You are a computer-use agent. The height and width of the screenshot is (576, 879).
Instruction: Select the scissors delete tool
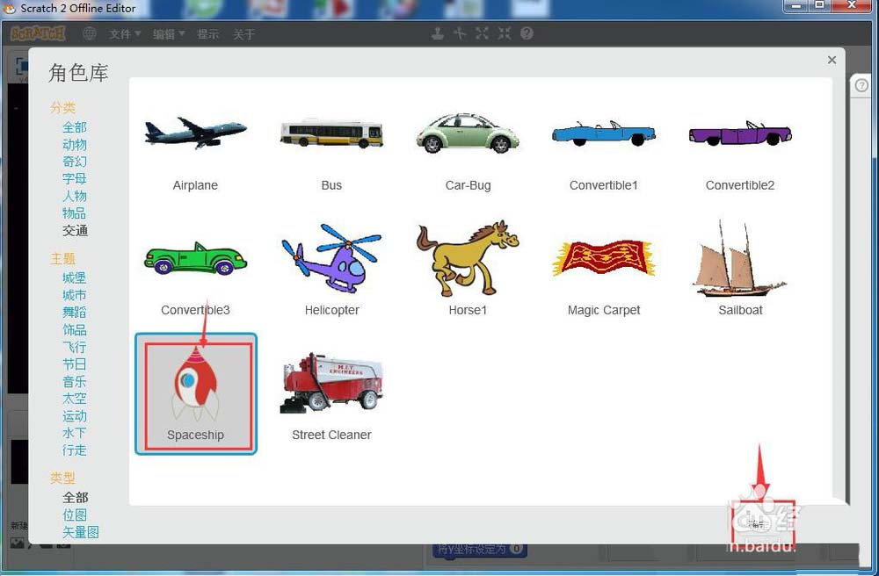(x=460, y=33)
